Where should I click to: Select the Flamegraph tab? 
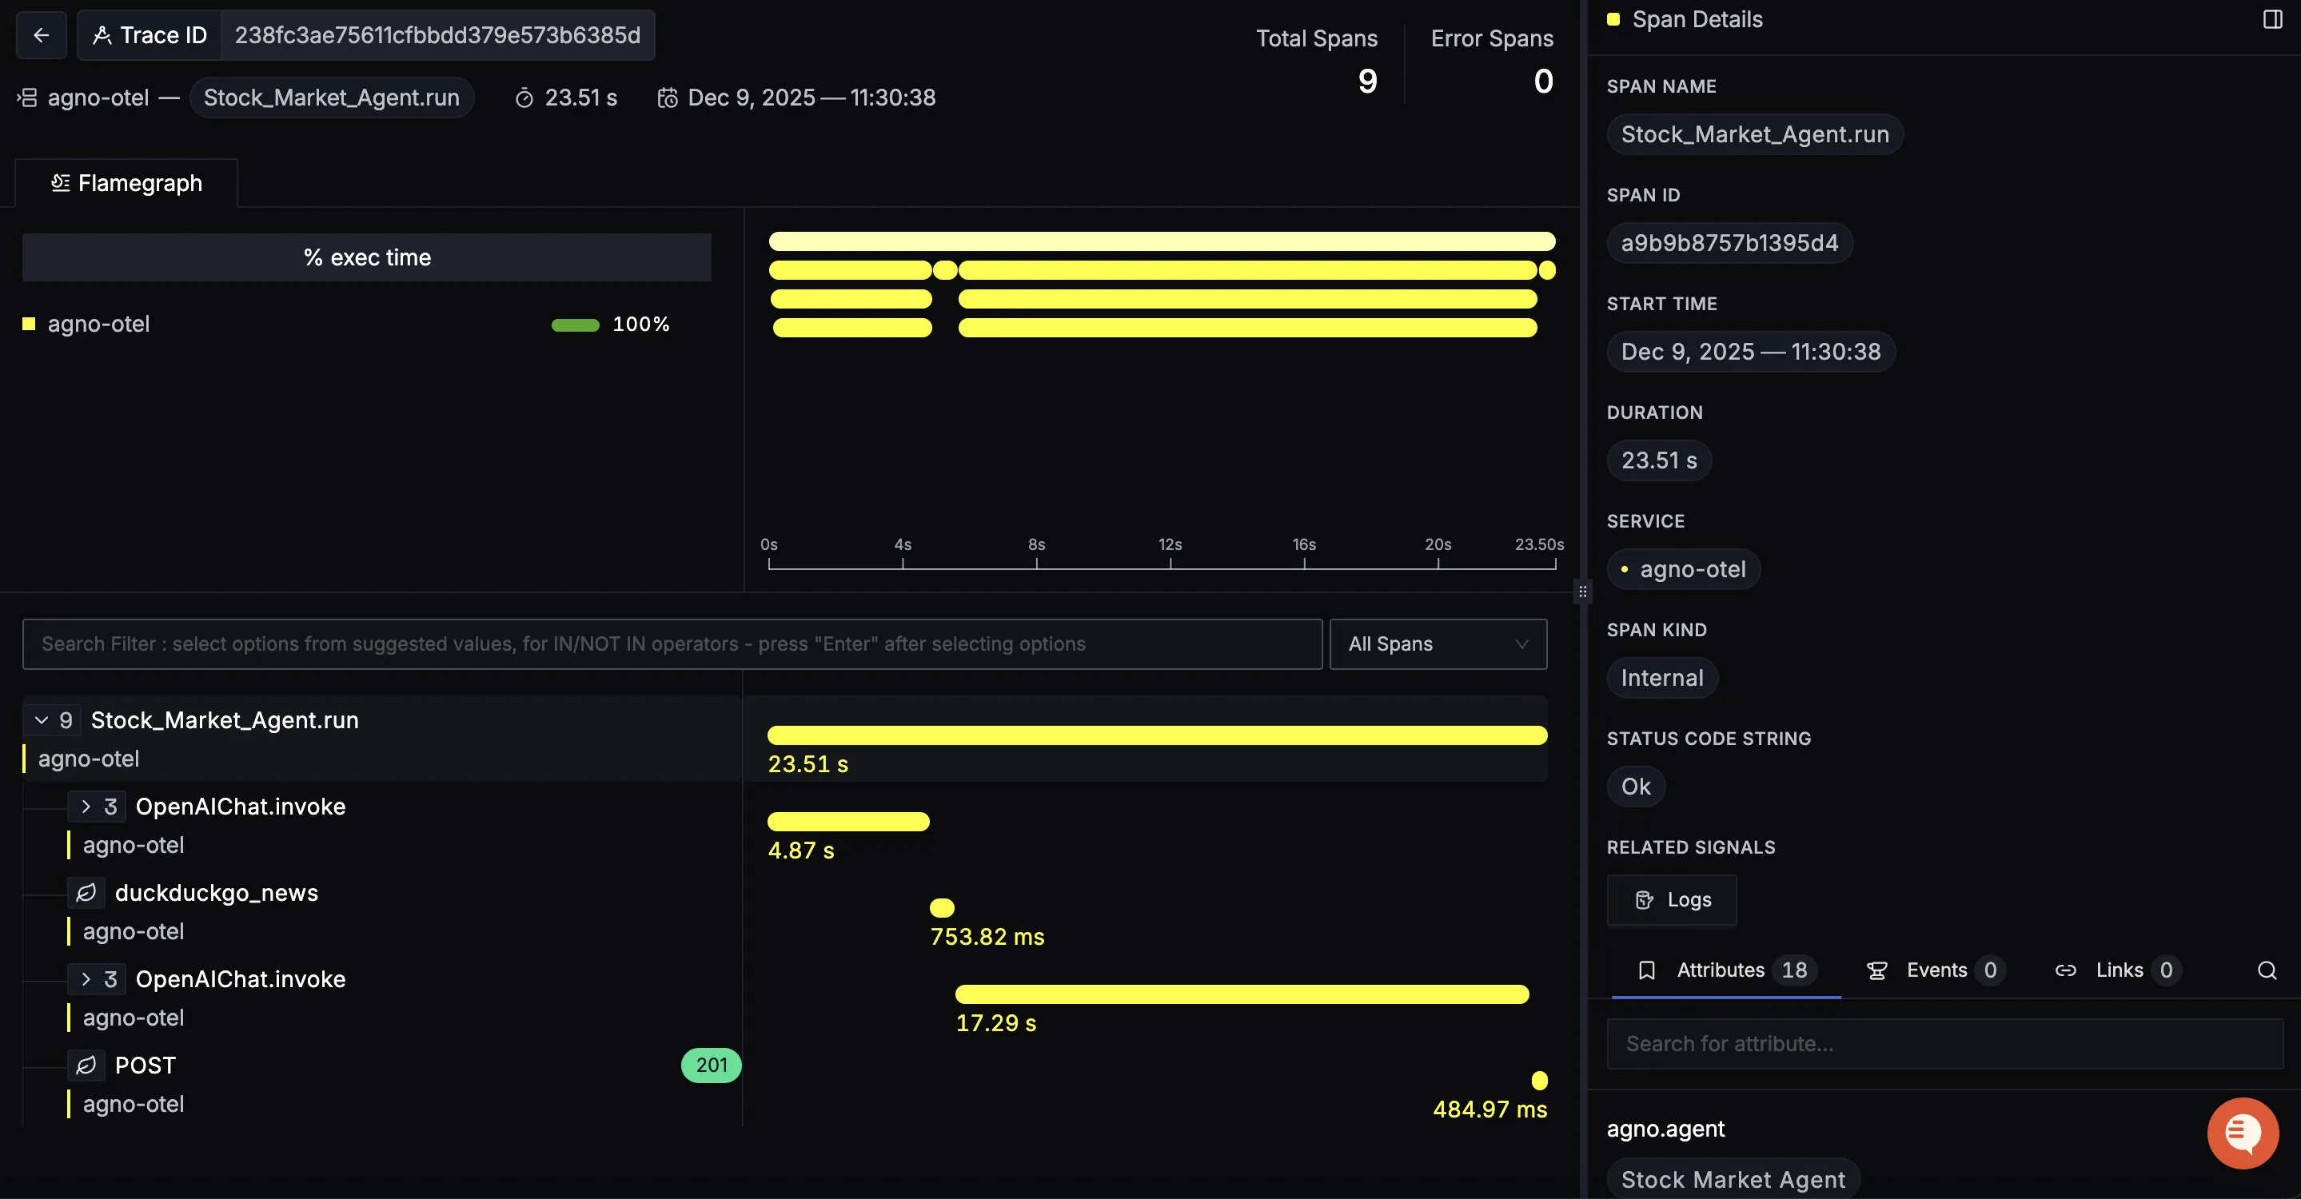[x=127, y=183]
